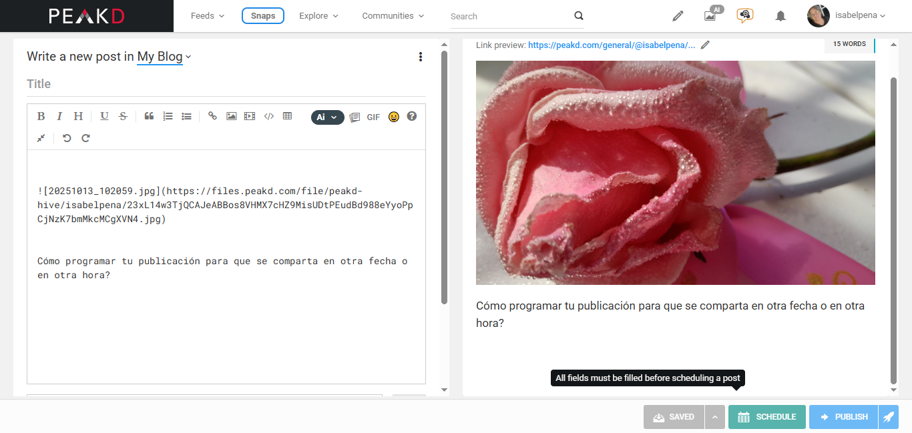Click the code block icon
Viewport: 912px width, 433px height.
click(268, 116)
